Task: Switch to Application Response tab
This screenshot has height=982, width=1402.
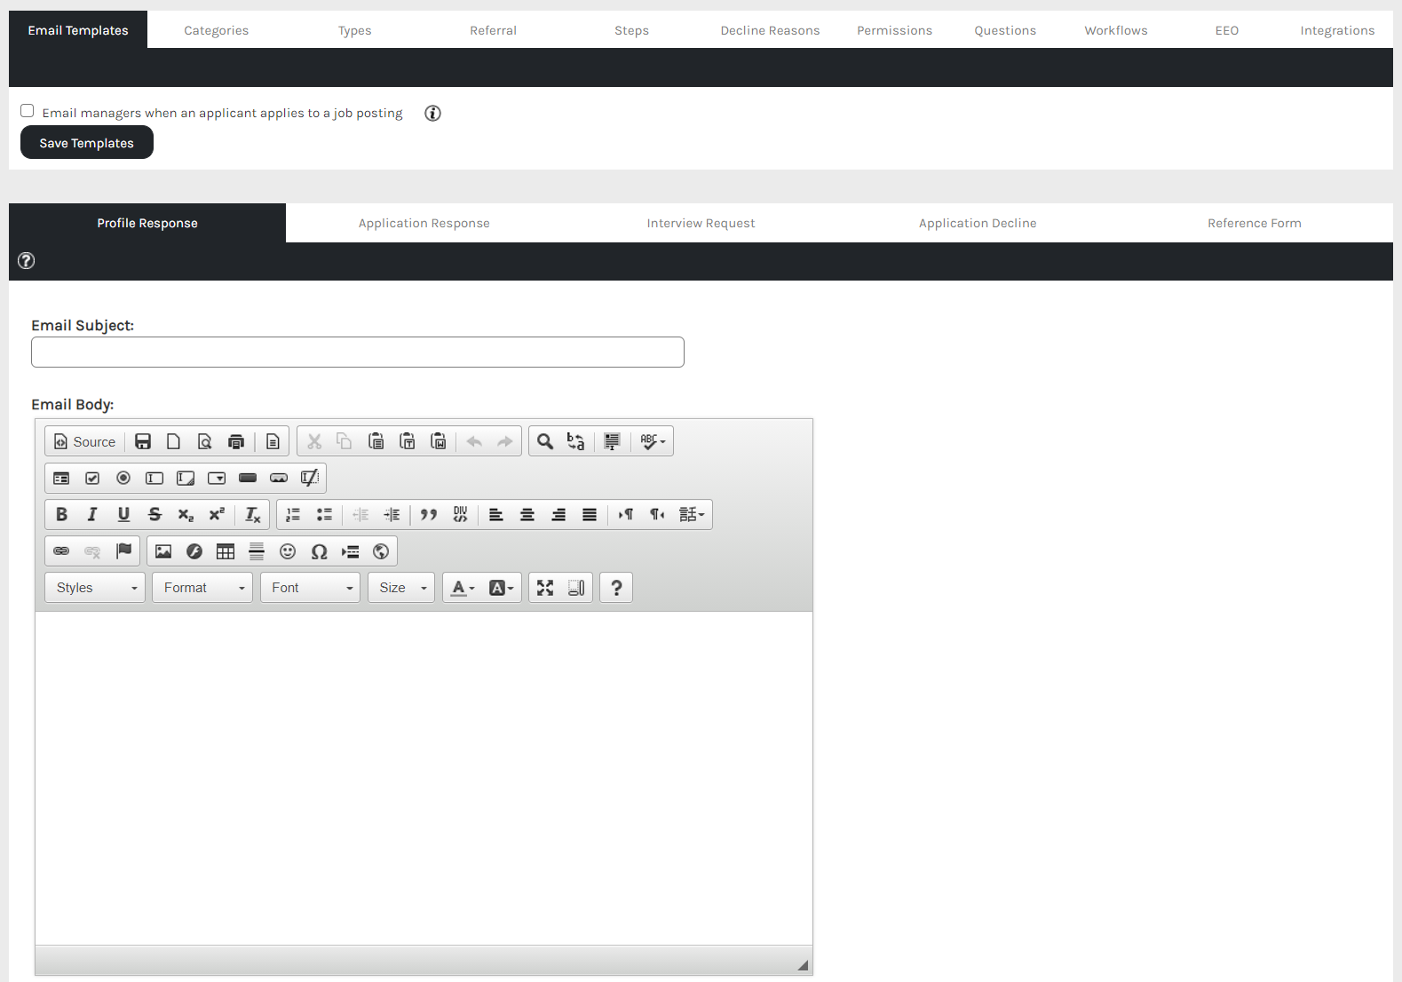Action: (x=424, y=223)
